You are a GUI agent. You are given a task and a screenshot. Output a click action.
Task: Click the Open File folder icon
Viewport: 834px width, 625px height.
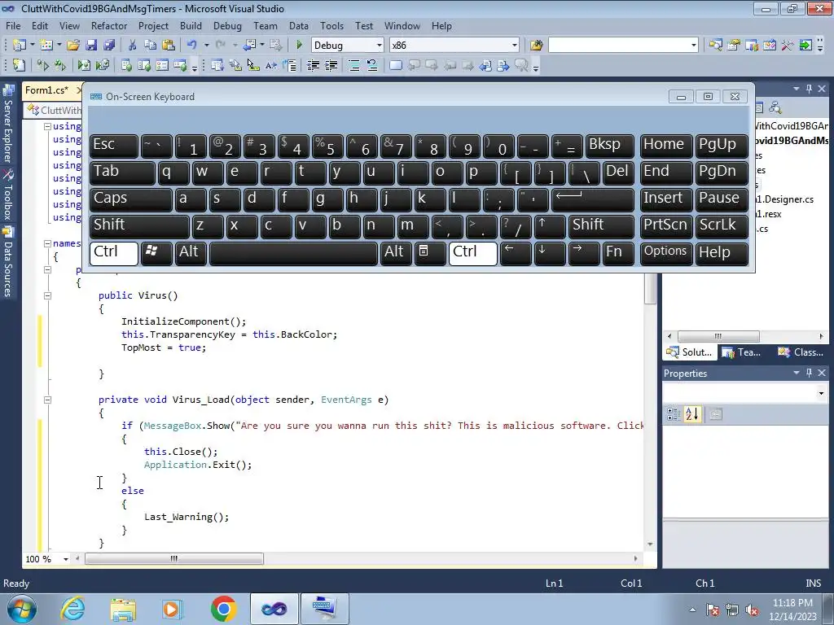[72, 46]
